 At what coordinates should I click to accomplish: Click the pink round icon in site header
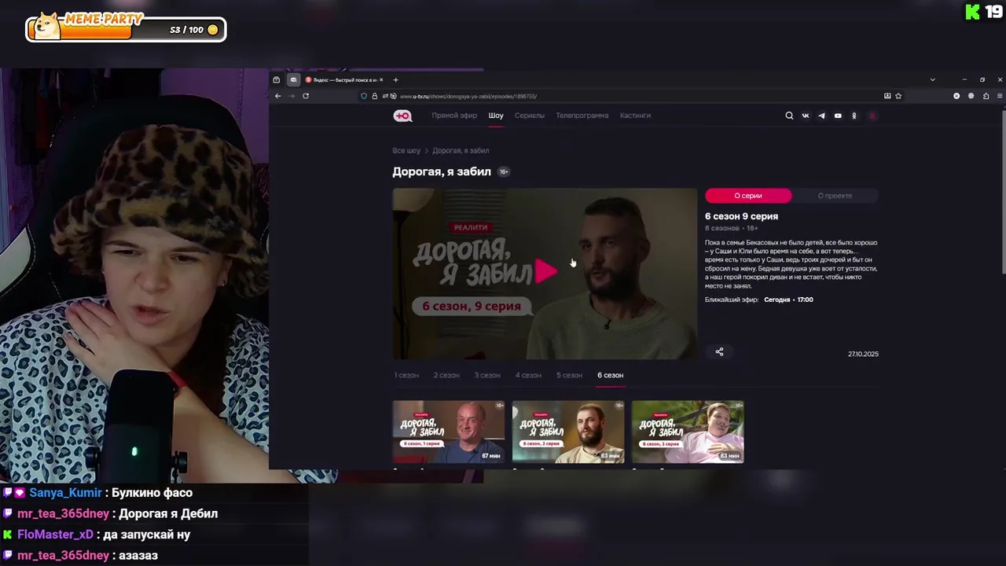pos(872,116)
